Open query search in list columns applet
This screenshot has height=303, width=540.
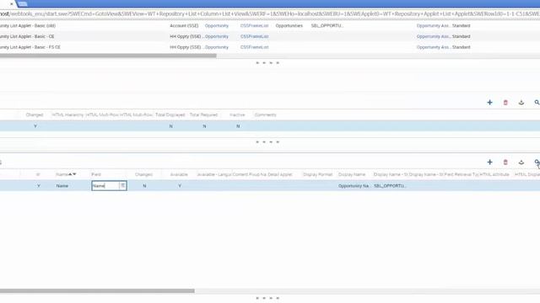coord(537,162)
